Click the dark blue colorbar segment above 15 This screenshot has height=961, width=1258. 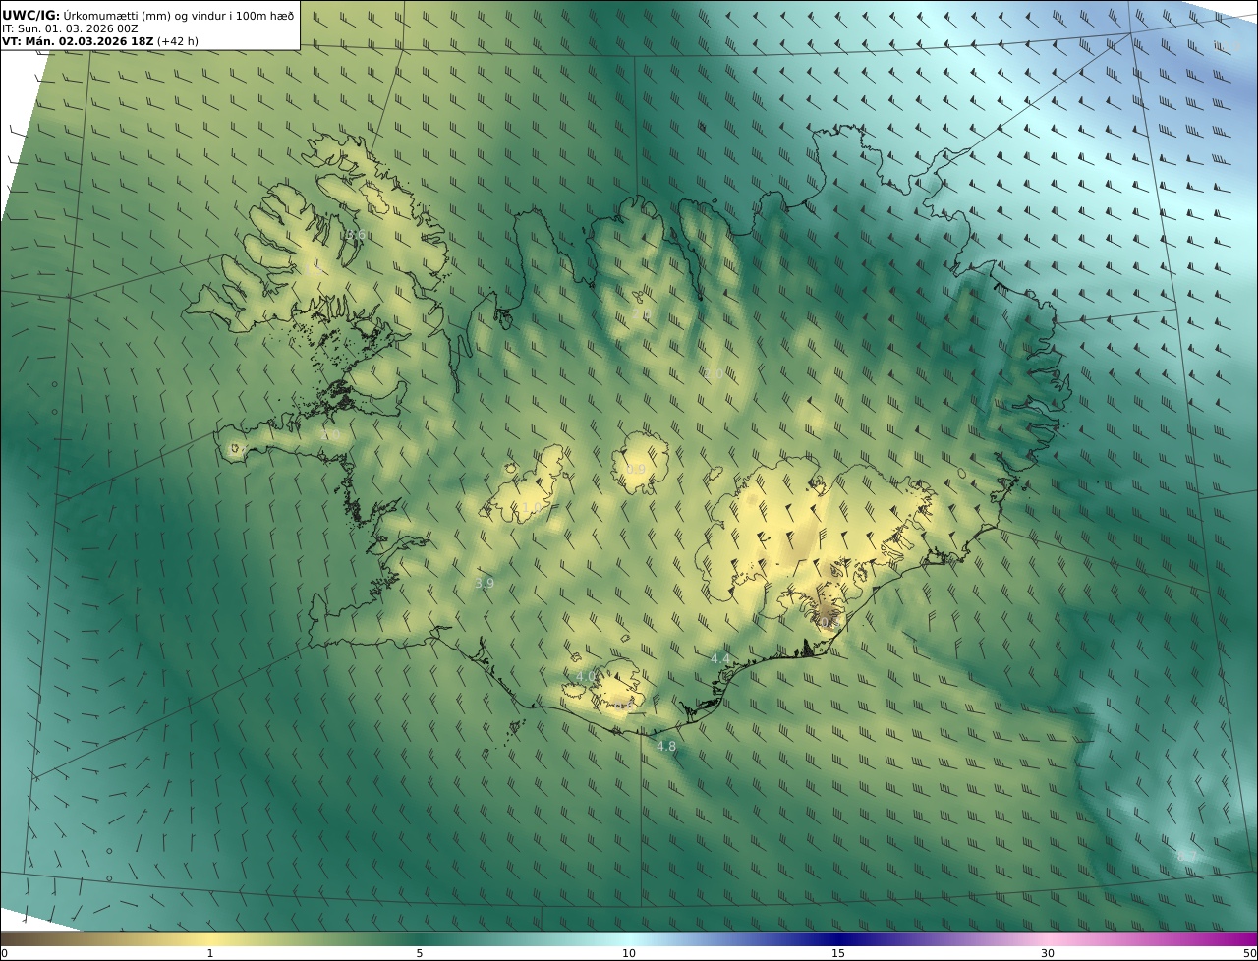pyautogui.click(x=838, y=938)
